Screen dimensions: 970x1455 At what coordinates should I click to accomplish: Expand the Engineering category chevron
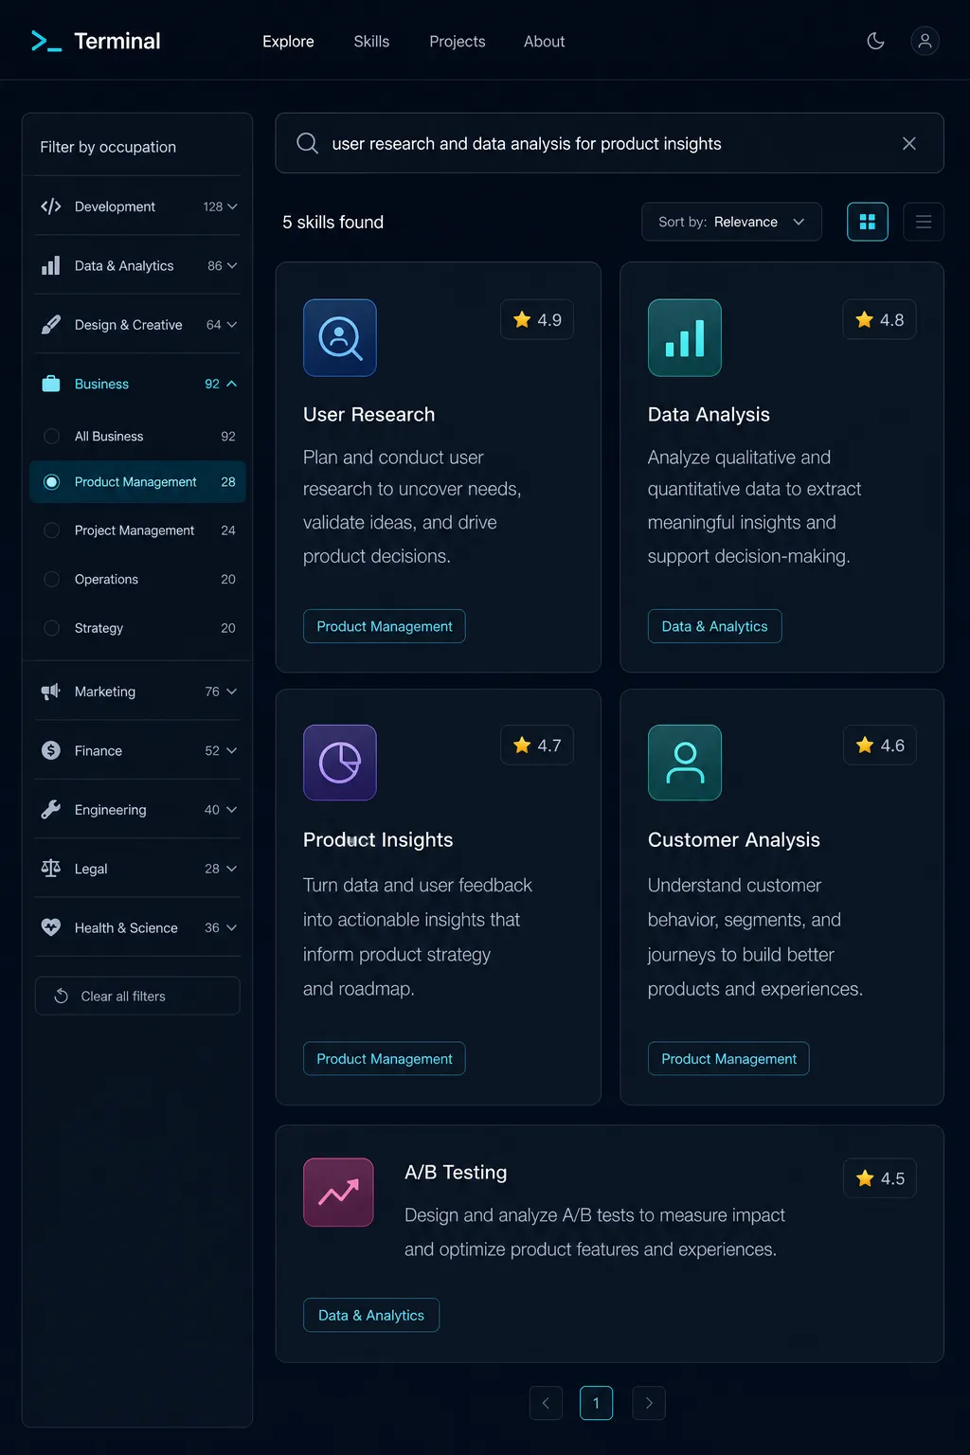coord(232,809)
